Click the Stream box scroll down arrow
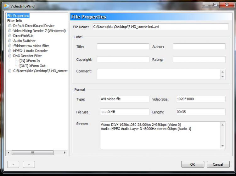This screenshot has height=176, width=236. coord(223,146)
